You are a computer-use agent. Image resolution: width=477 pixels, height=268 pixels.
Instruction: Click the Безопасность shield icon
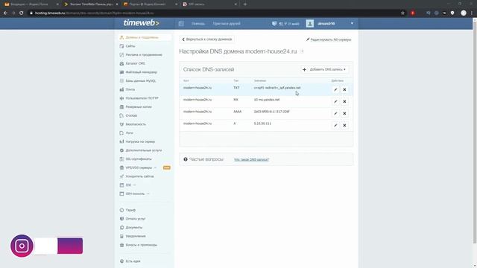121,124
